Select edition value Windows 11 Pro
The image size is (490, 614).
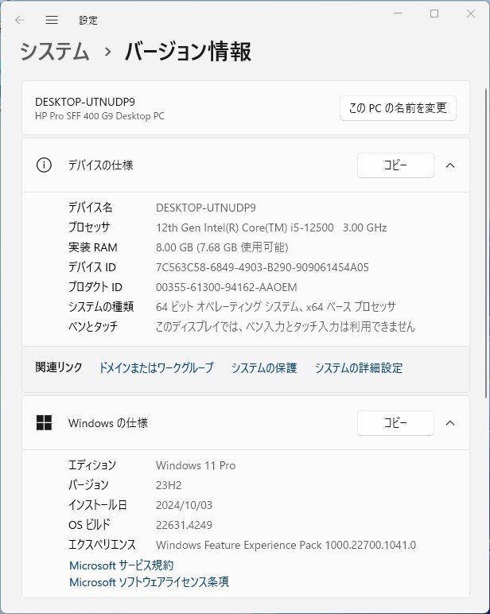tap(196, 465)
